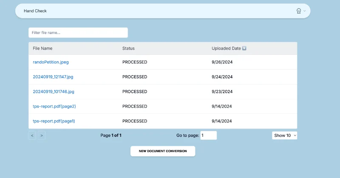Open the Show 10 rows dropdown
The height and width of the screenshot is (178, 340).
click(285, 136)
